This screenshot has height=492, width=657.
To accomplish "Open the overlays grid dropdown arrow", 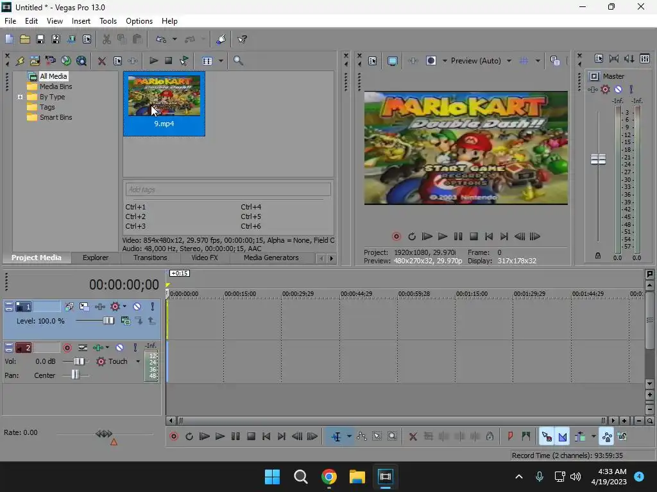I will pos(538,61).
